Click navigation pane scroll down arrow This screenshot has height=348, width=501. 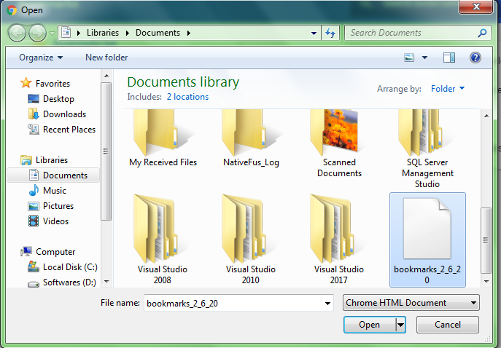tap(106, 282)
